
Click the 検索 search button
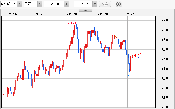(x=105, y=4)
